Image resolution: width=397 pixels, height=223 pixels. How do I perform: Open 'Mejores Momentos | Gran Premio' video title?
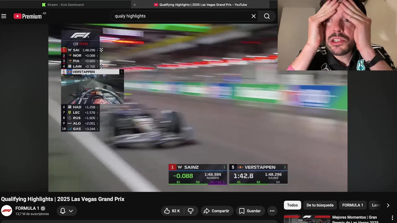(x=355, y=219)
